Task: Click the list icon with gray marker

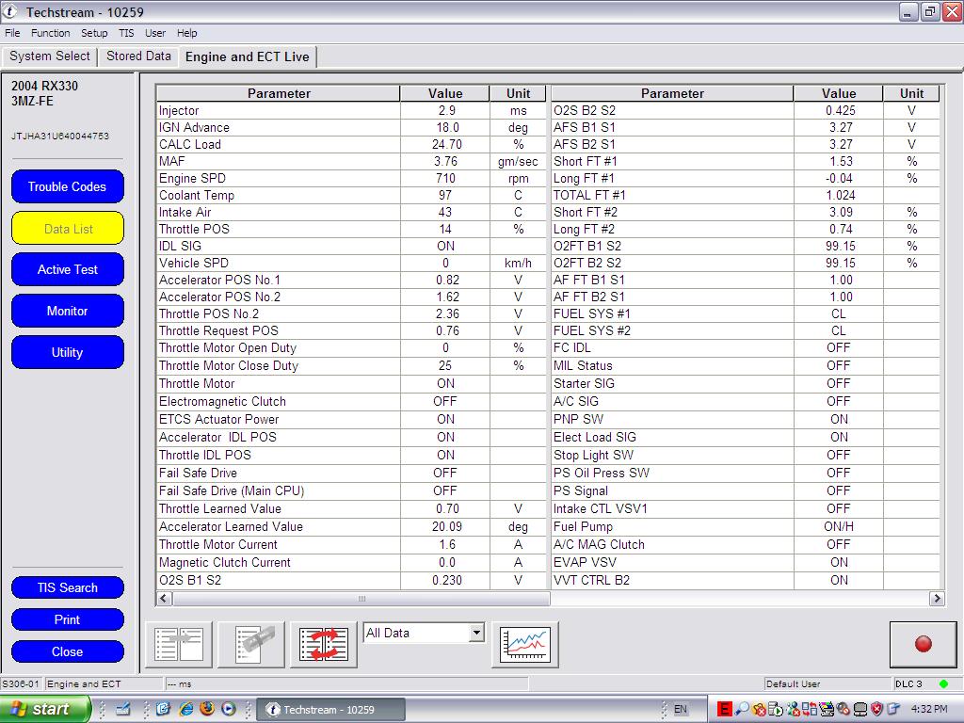Action: (251, 644)
